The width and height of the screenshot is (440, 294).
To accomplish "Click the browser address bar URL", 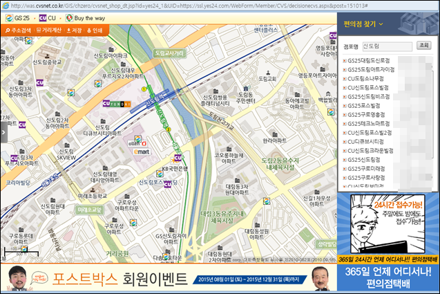I will click(x=189, y=6).
